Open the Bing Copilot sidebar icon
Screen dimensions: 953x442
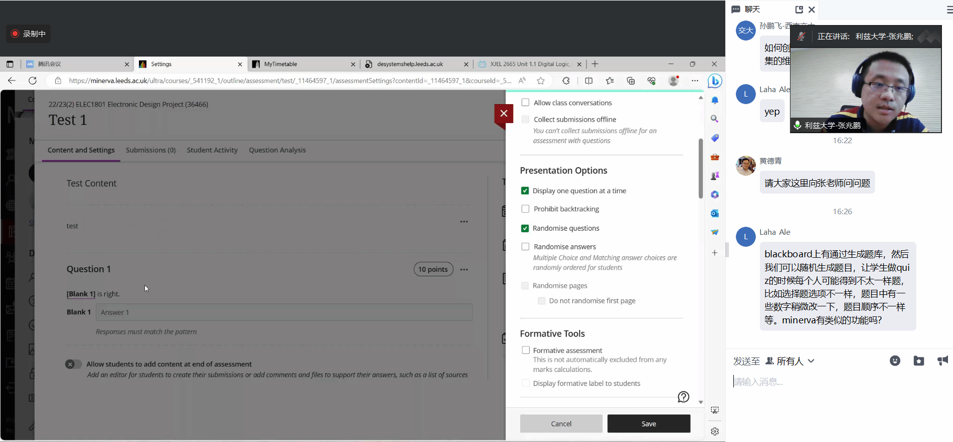[x=715, y=81]
